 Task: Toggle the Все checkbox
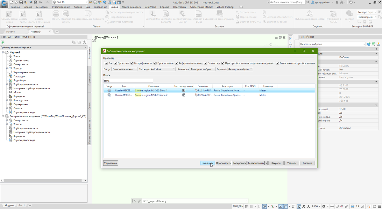[x=106, y=63]
